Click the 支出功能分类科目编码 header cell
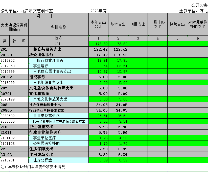 [14, 27]
